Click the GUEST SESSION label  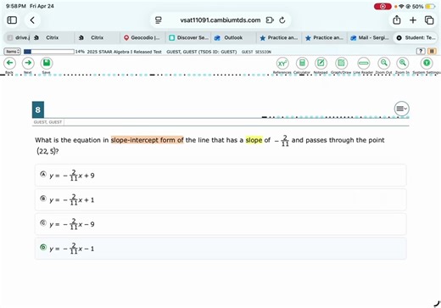(x=256, y=52)
